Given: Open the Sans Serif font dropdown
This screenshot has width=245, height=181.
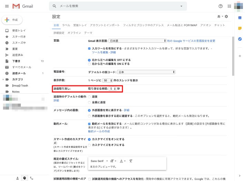Looking at the screenshot, I should point(99,161).
